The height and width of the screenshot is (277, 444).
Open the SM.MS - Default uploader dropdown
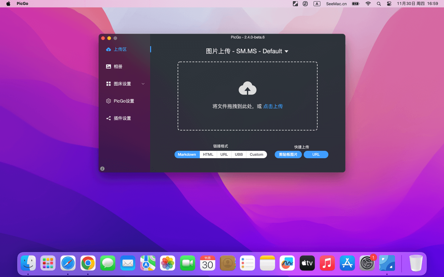(x=286, y=51)
